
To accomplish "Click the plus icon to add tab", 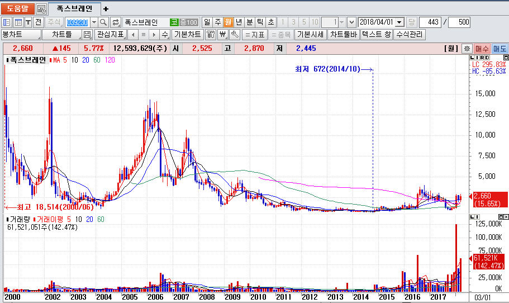I will click(x=106, y=9).
